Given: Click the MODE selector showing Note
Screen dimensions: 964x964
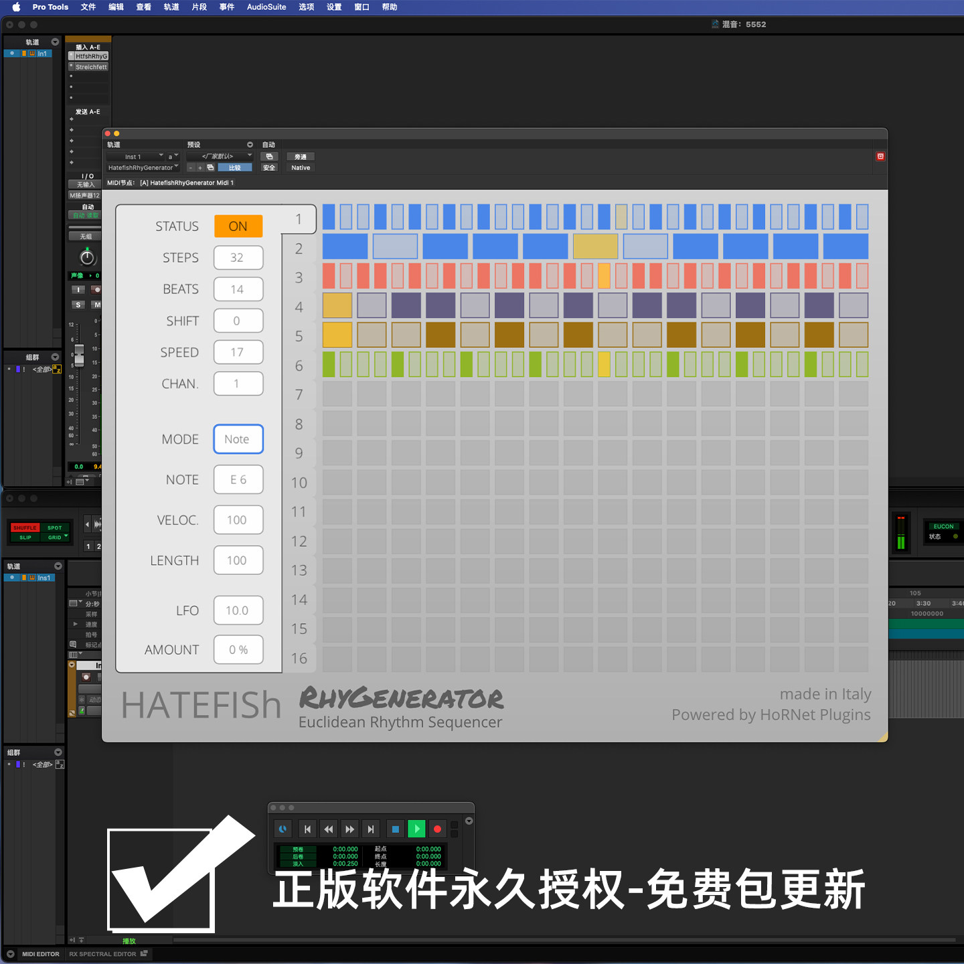Looking at the screenshot, I should click(x=238, y=439).
